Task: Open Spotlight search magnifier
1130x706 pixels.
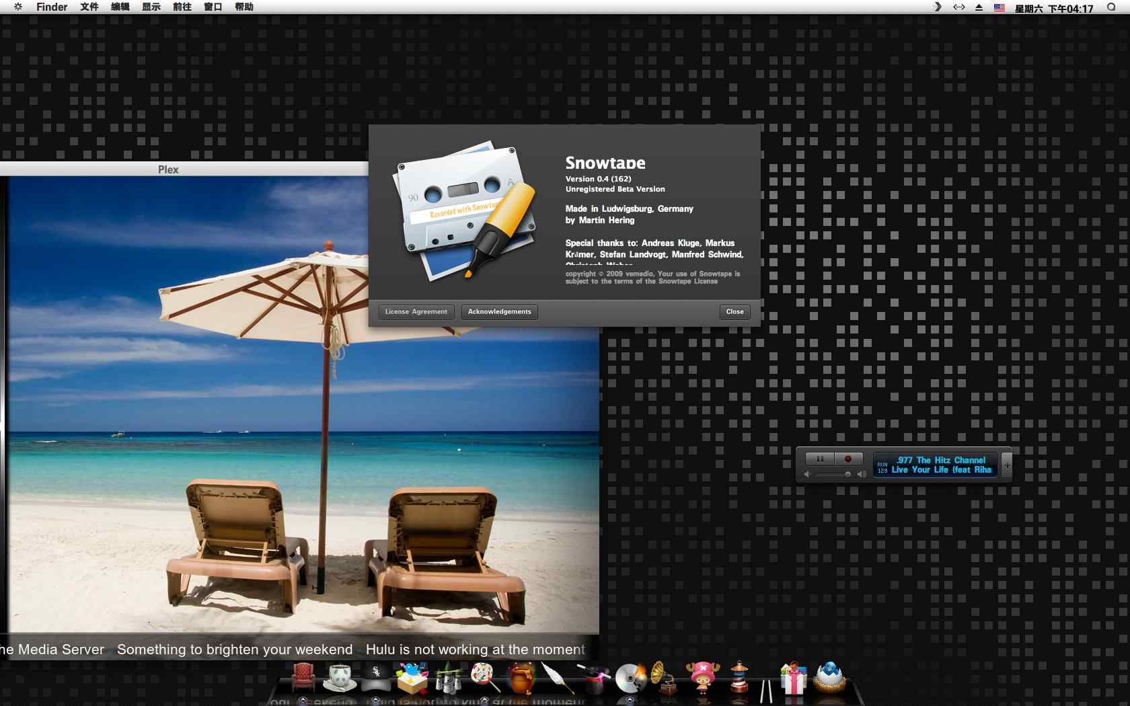Action: click(x=1111, y=7)
